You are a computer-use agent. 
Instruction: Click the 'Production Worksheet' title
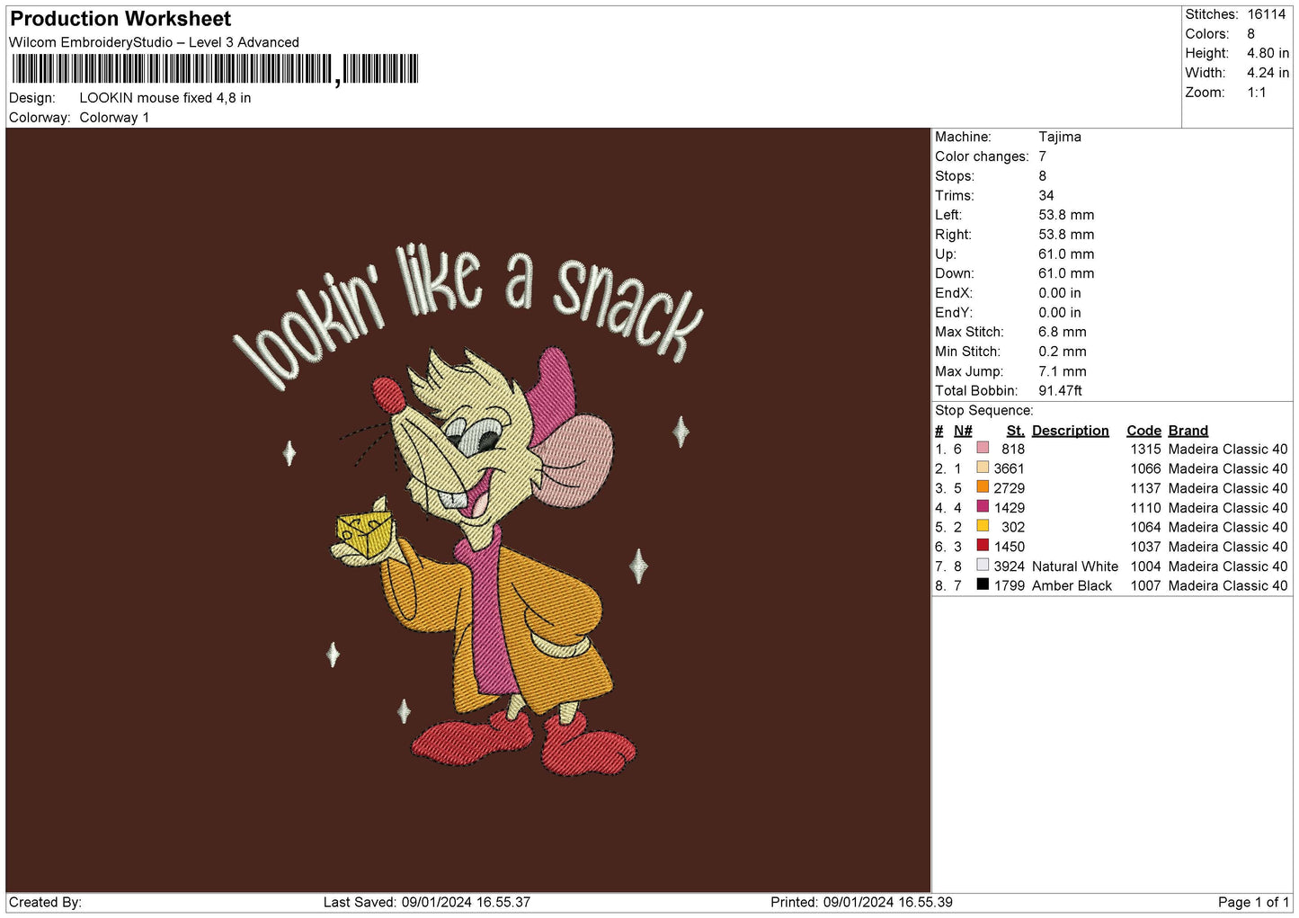click(120, 19)
